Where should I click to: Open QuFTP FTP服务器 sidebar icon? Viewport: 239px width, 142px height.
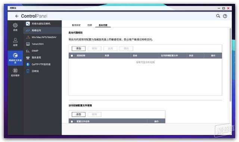(x=28, y=64)
